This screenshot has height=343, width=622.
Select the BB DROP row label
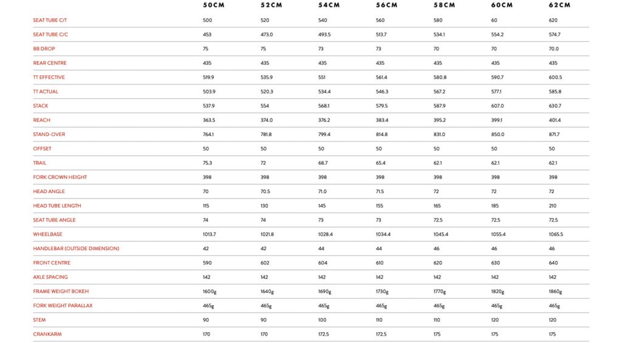44,49
